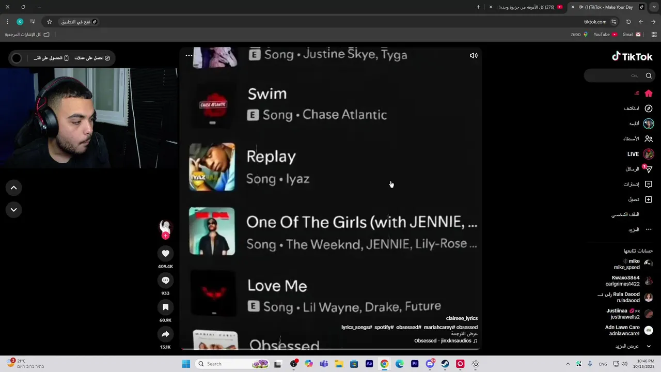The image size is (661, 372).
Task: Open the Chrome profile avatar K
Action: 20,22
